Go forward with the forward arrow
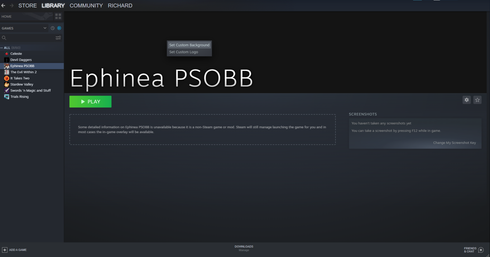This screenshot has width=490, height=257. [x=12, y=5]
